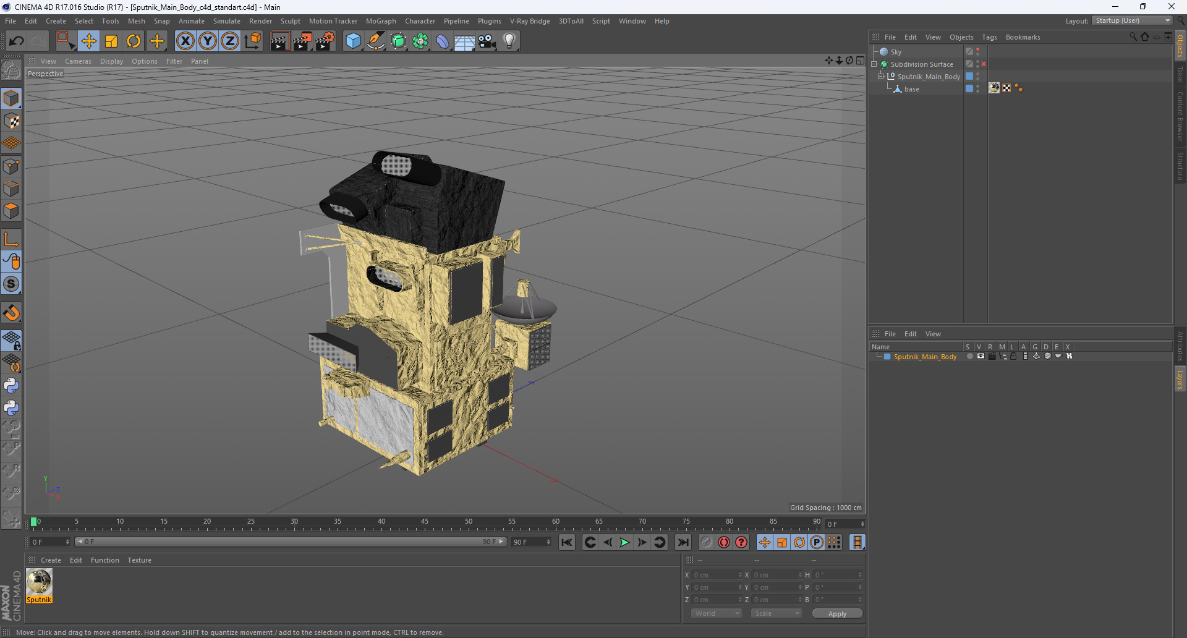Image resolution: width=1187 pixels, height=638 pixels.
Task: Select the Sputnik material thumbnail
Action: [39, 582]
